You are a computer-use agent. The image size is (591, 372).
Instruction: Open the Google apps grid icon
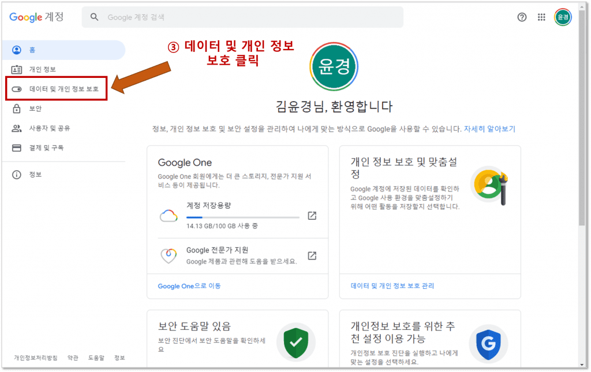pos(541,17)
